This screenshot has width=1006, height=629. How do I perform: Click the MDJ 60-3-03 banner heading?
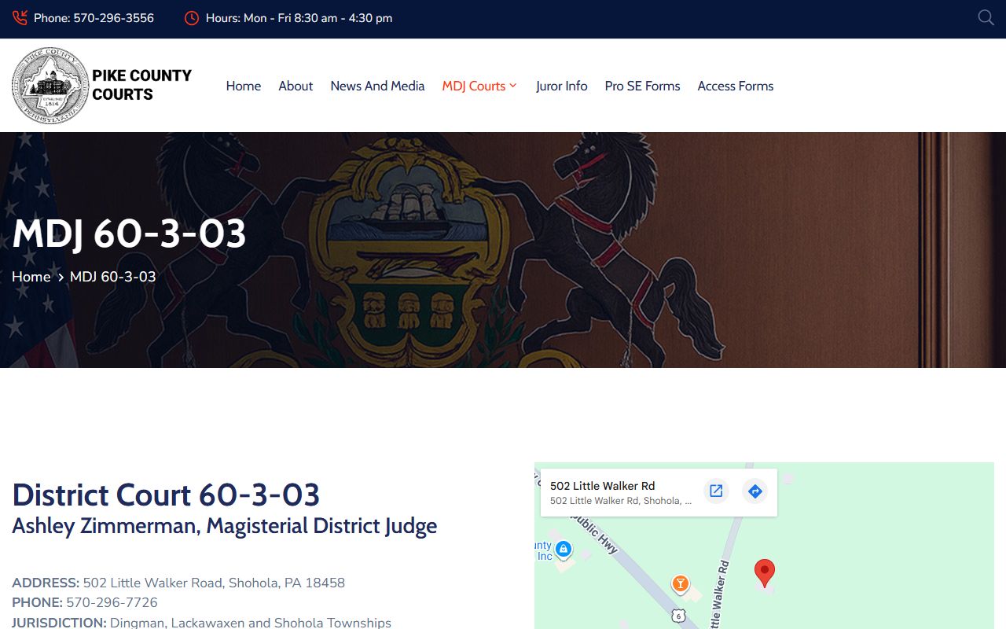click(x=129, y=234)
